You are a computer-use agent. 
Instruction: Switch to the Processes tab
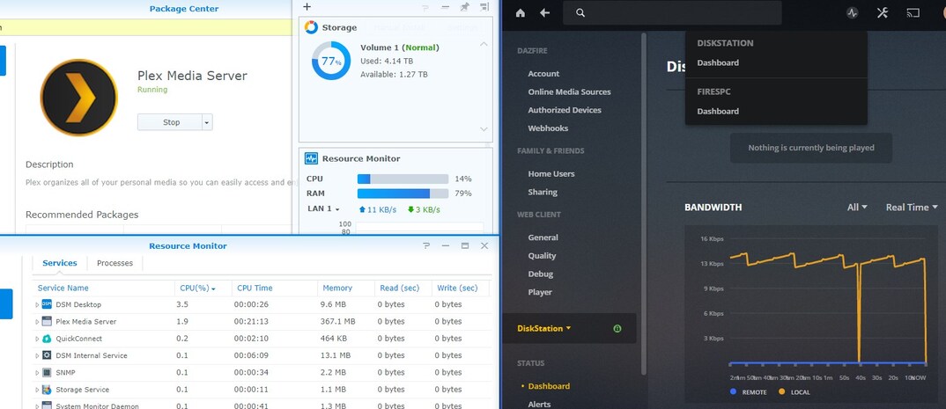tap(115, 263)
